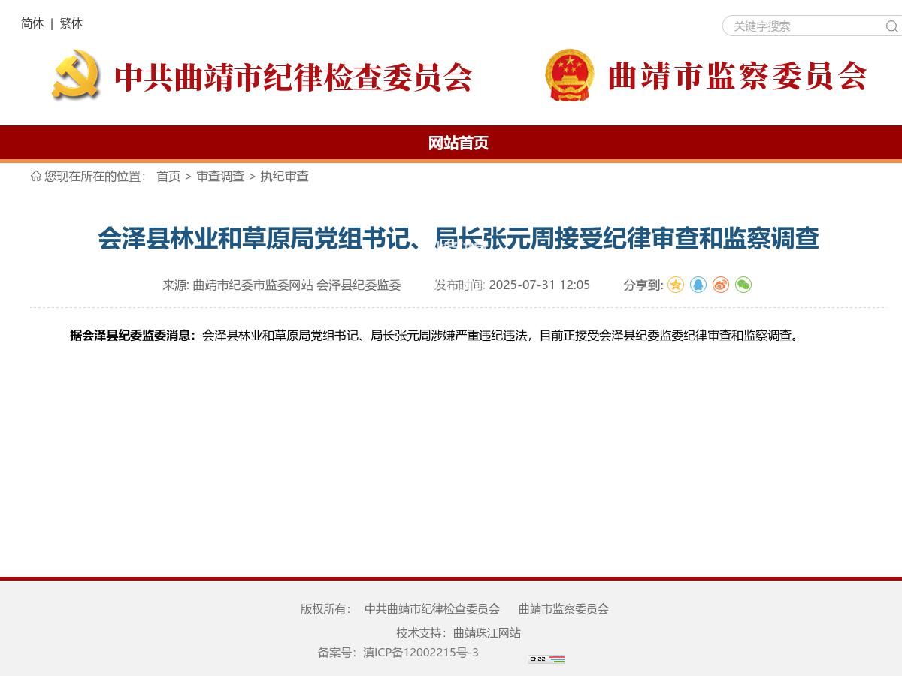
Task: Select the 执纪审查 breadcrumb item
Action: 283,177
